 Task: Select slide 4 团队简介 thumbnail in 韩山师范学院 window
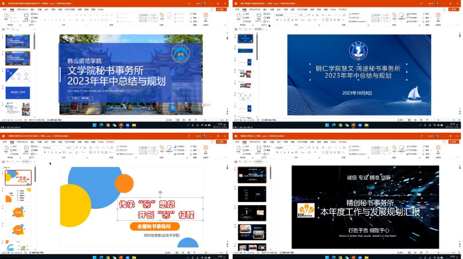18,93
